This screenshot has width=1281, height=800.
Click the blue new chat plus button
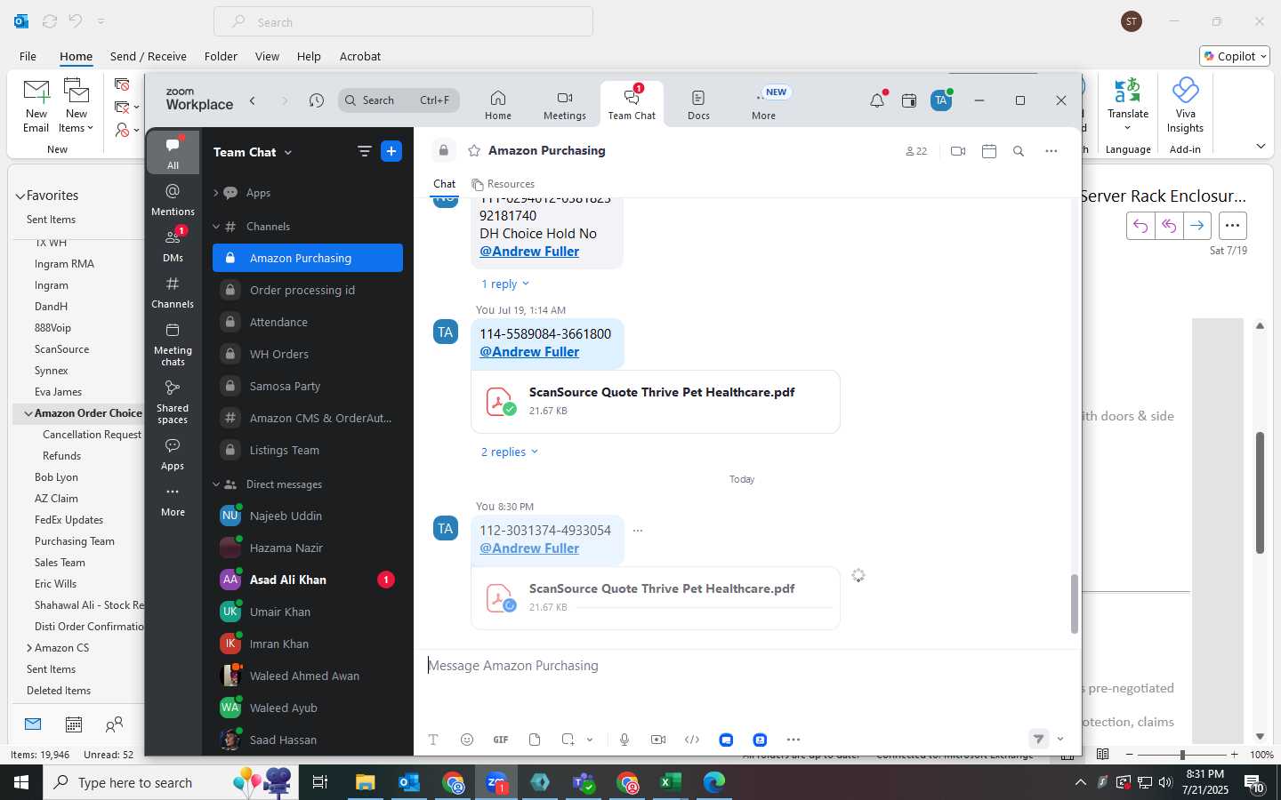391,151
